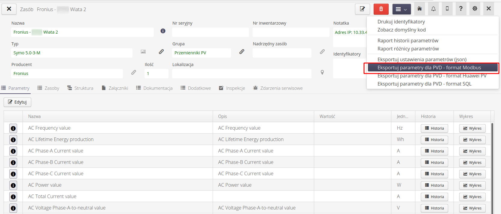The height and width of the screenshot is (214, 501).
Task: Click Historia button for AC Power value
Action: (434, 185)
